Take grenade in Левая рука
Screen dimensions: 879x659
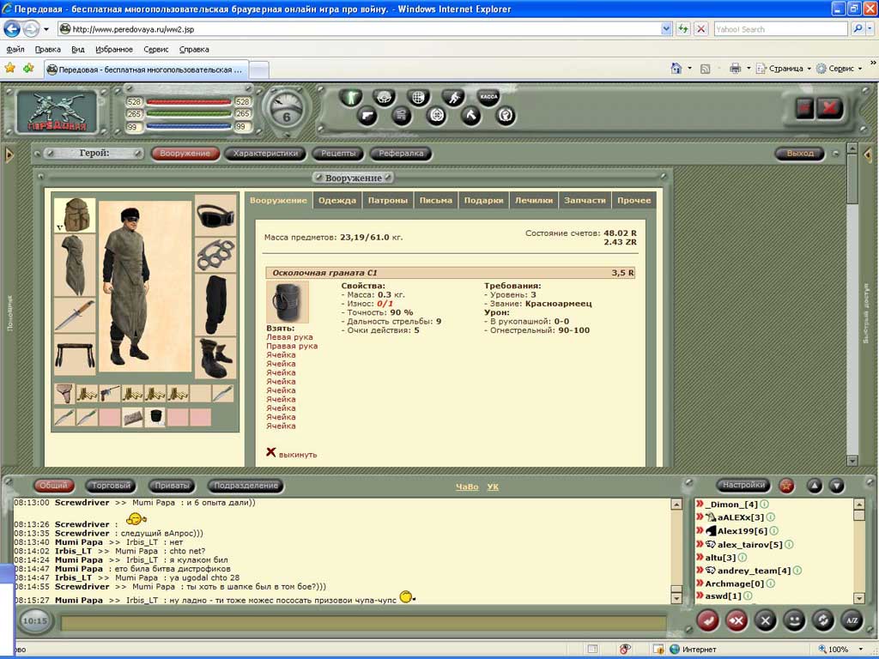click(289, 337)
